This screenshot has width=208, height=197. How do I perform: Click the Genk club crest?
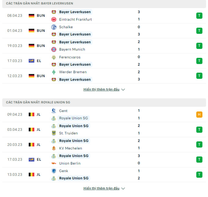coord(54,171)
